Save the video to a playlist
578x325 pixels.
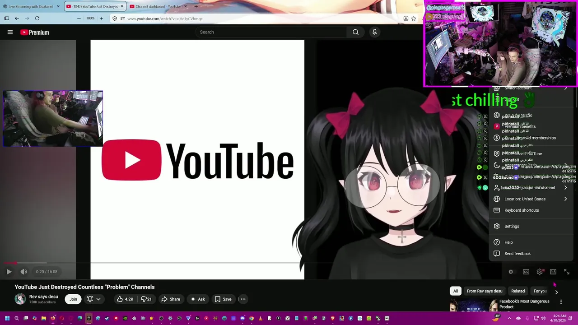pyautogui.click(x=223, y=299)
